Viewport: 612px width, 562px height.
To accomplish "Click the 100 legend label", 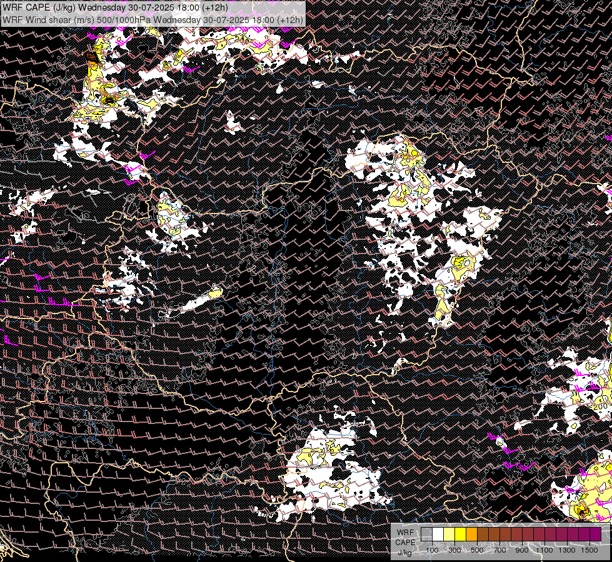I will [432, 550].
